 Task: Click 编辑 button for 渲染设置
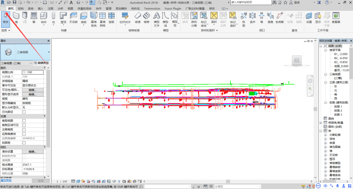click(32, 152)
